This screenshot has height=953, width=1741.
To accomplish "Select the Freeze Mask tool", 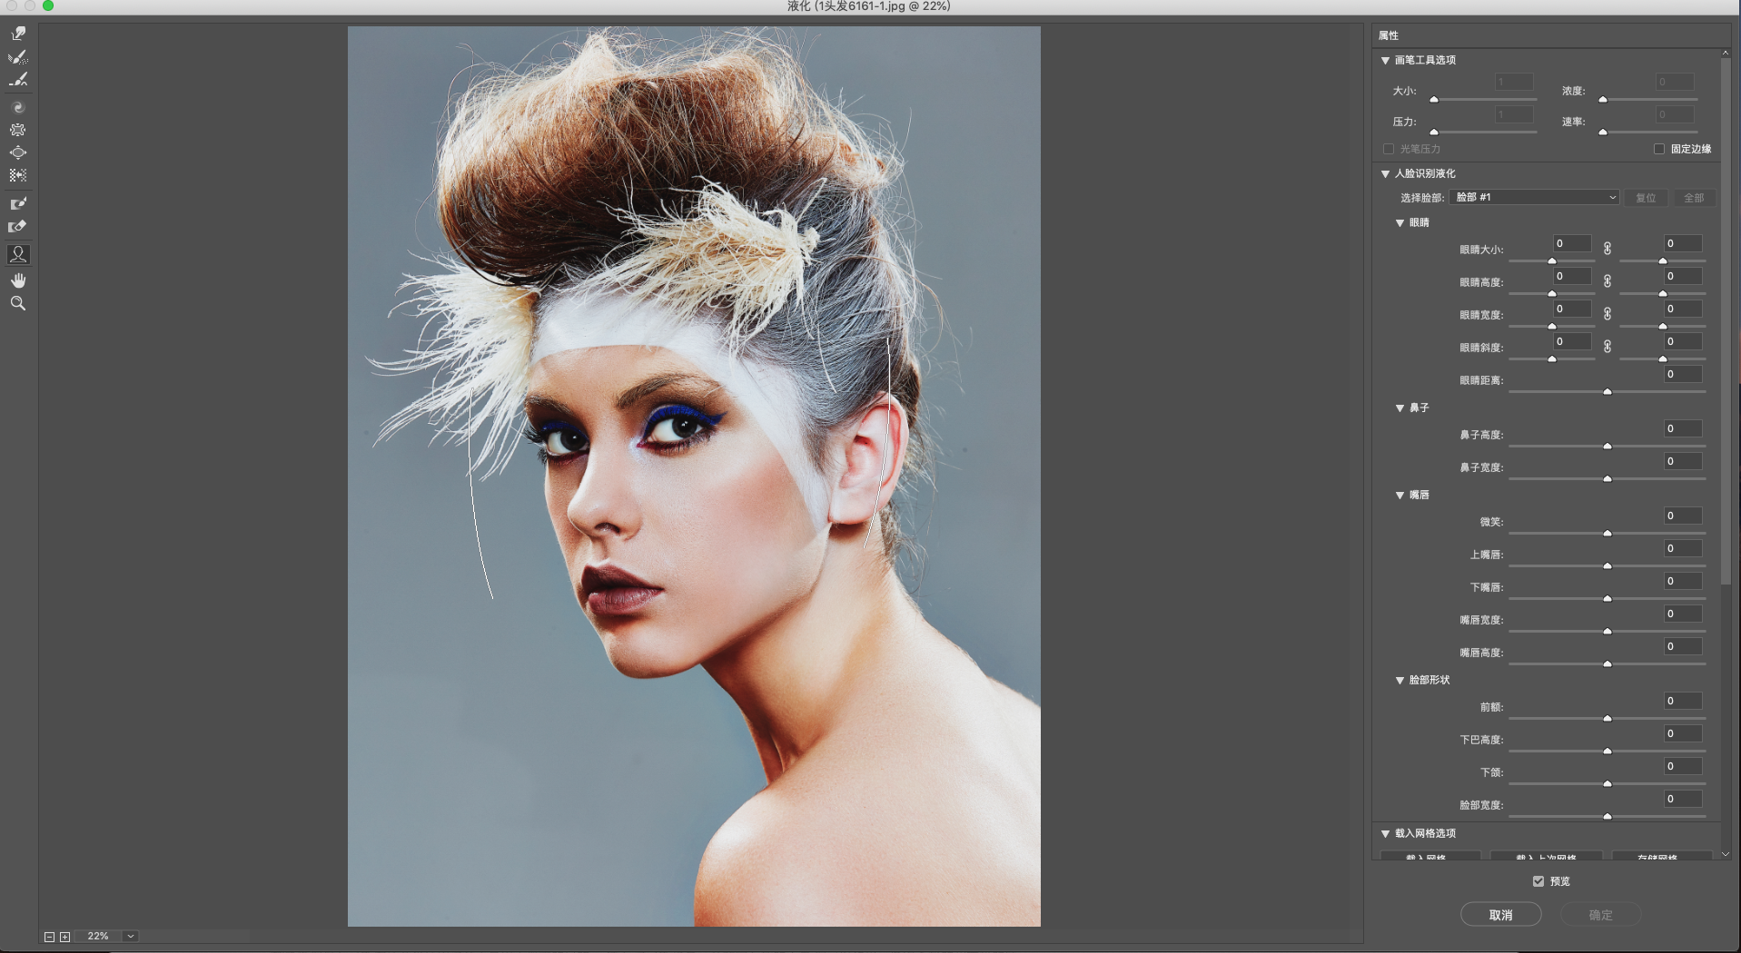I will tap(18, 203).
